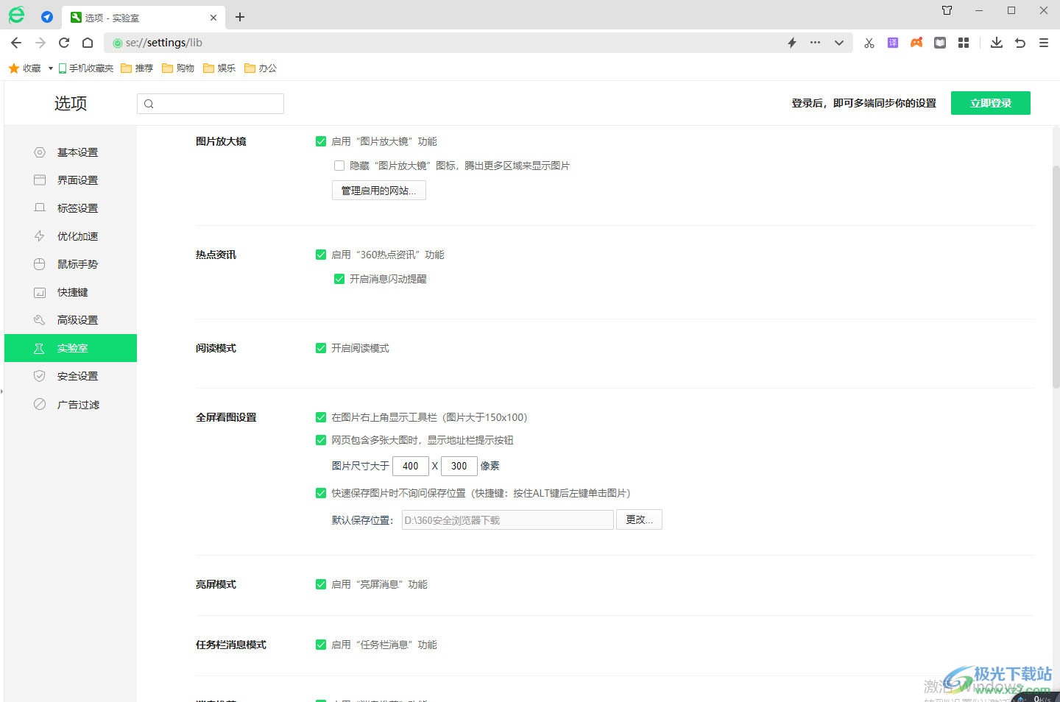Open the 推荐 bookmark folder
Viewport: 1060px width, 702px height.
coord(138,68)
